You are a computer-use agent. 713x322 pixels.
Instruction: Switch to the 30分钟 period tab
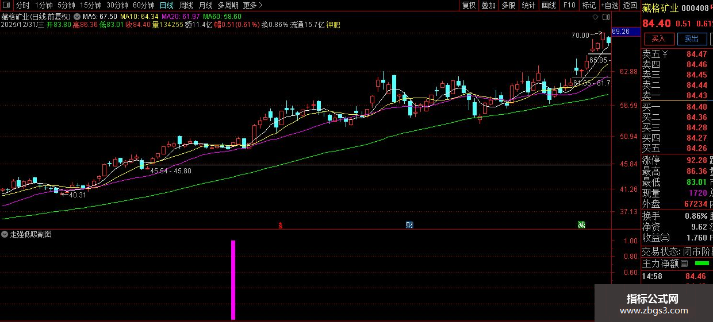coord(117,5)
